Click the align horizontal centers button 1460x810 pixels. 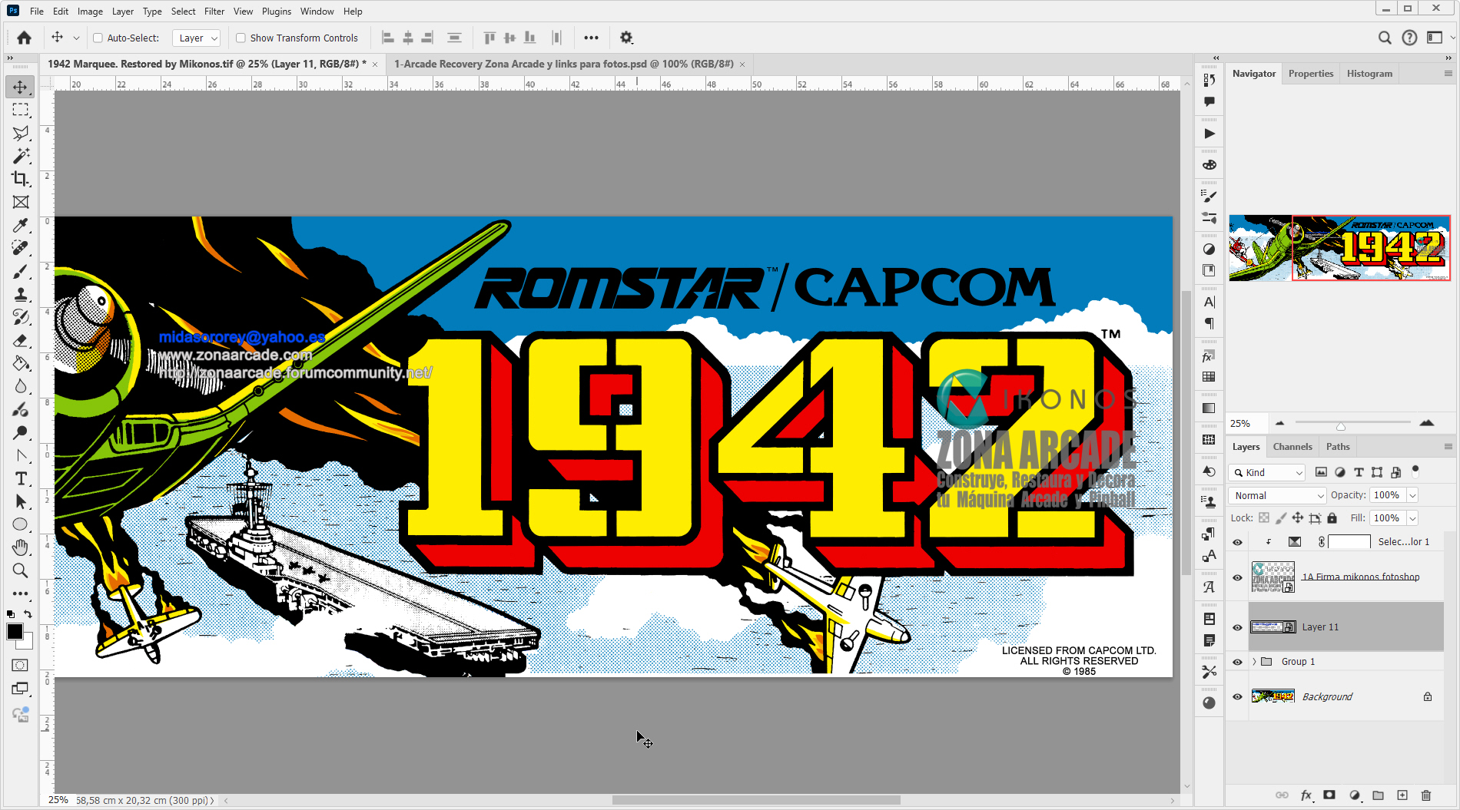407,37
